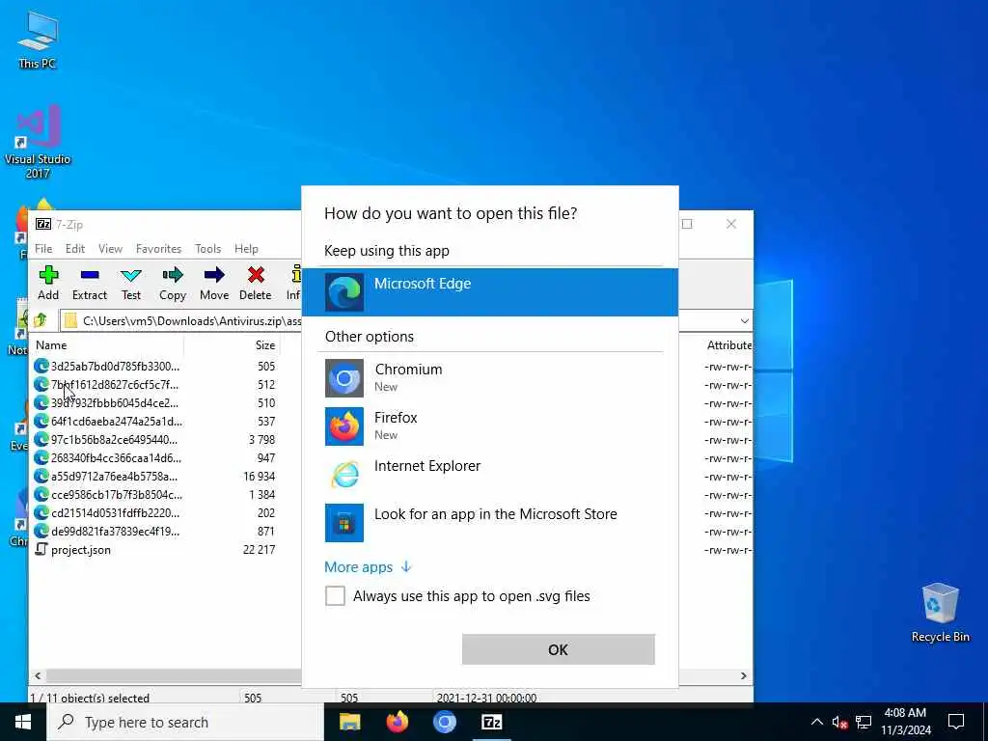This screenshot has height=741, width=988.
Task: Open Chromium from the taskbar
Action: coord(444,722)
